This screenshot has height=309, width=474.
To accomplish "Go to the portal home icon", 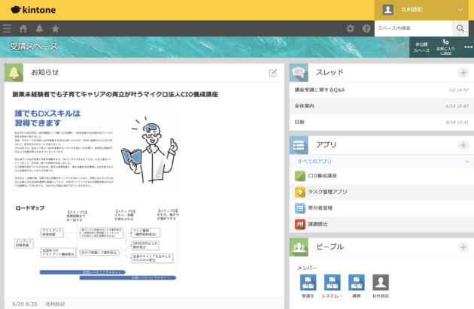I will (23, 29).
